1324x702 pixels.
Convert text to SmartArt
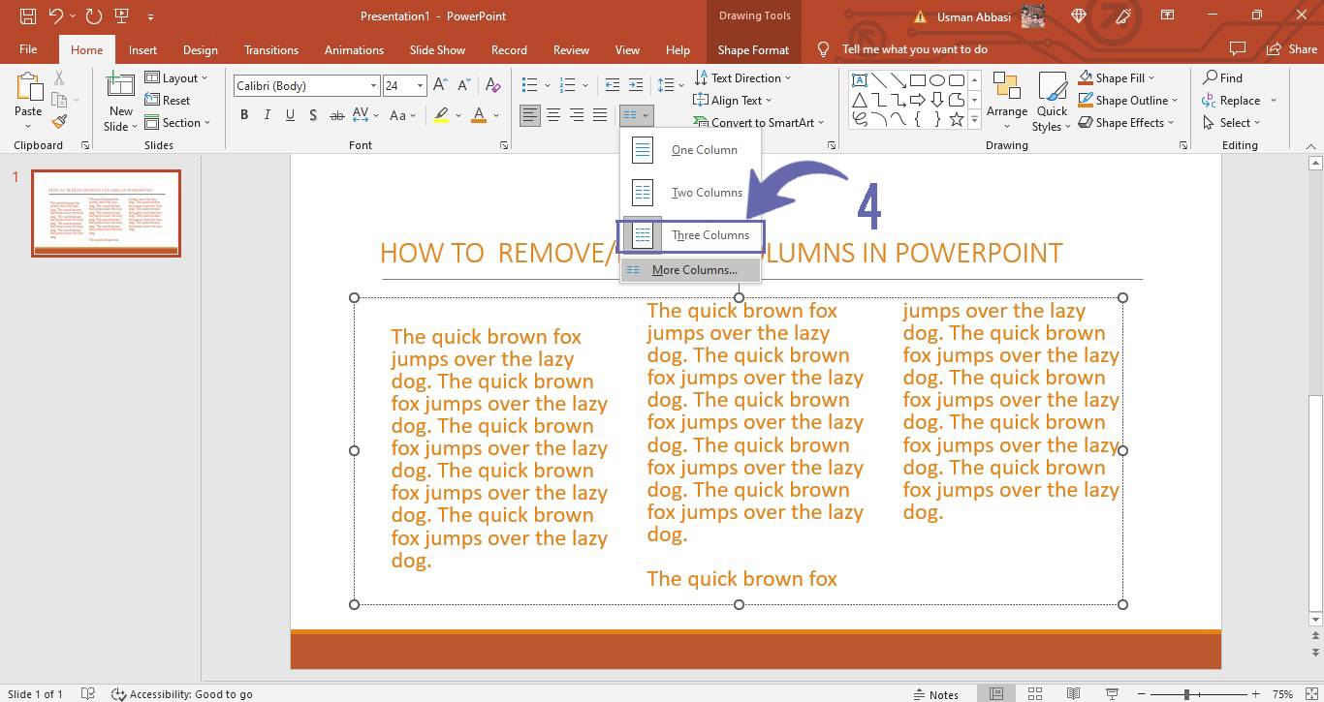pos(759,123)
